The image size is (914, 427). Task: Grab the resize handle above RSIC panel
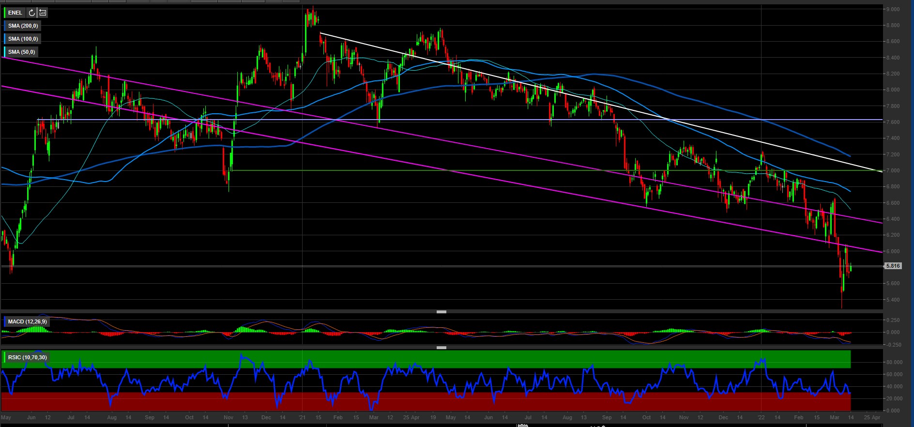441,348
